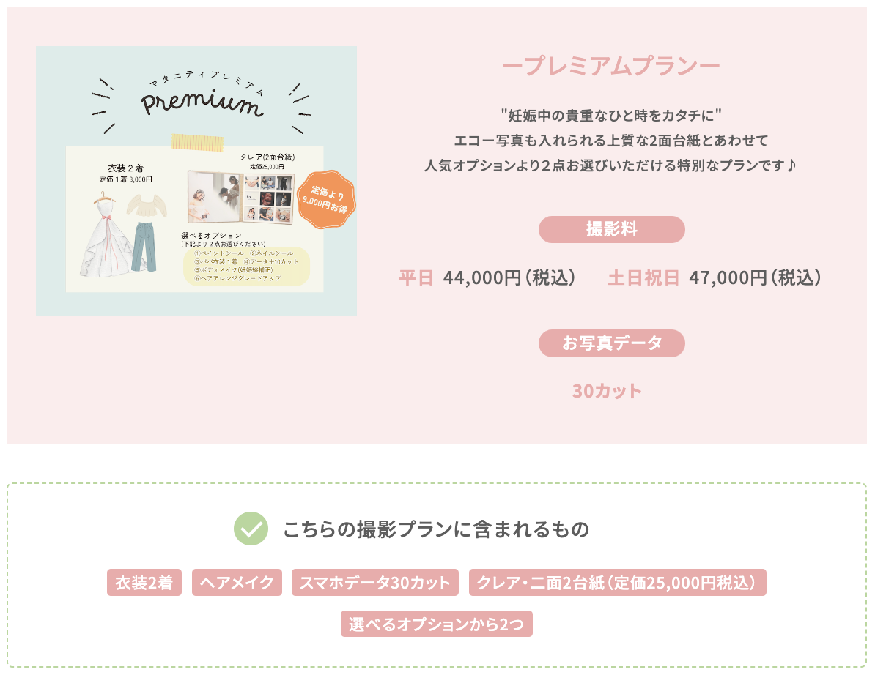Click the blue jeans illustration
The height and width of the screenshot is (675, 875).
(x=144, y=247)
